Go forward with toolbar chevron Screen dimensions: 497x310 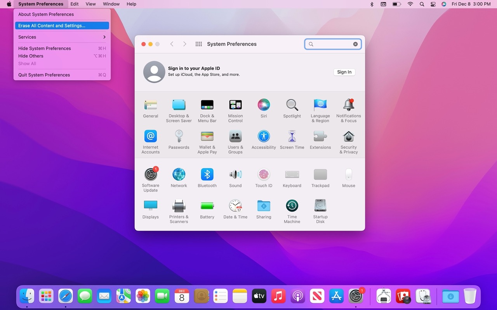click(x=185, y=44)
